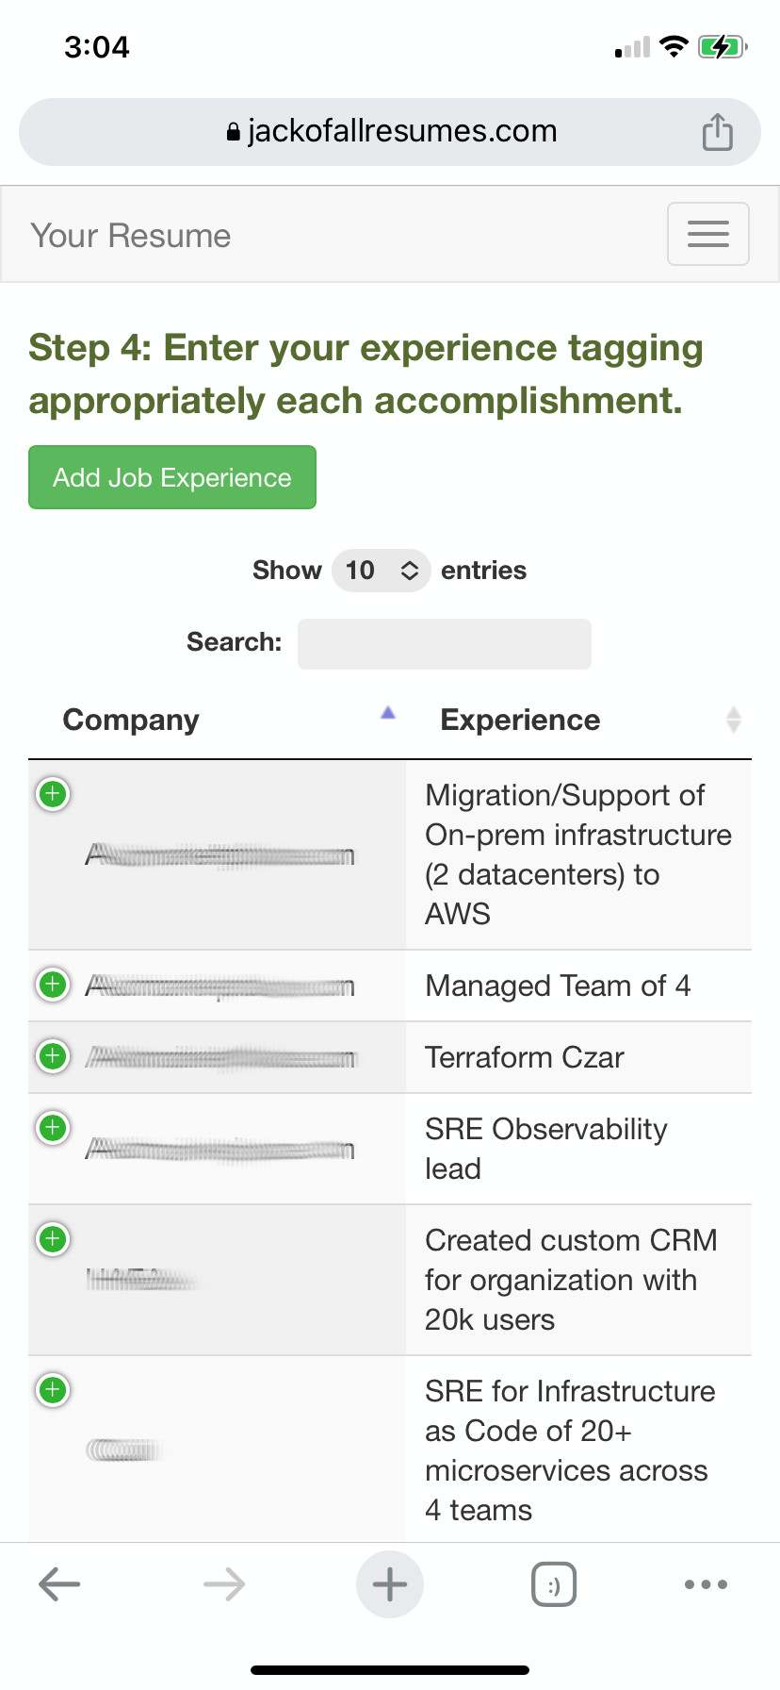Tap the lock icon beside the URL

point(234,132)
